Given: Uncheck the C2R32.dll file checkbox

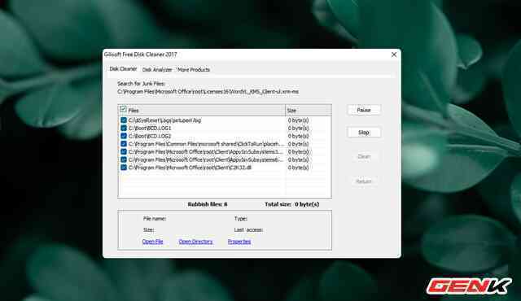Looking at the screenshot, I should point(124,168).
